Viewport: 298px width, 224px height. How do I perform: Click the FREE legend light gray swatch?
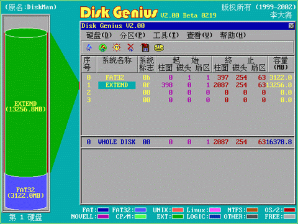289,217
